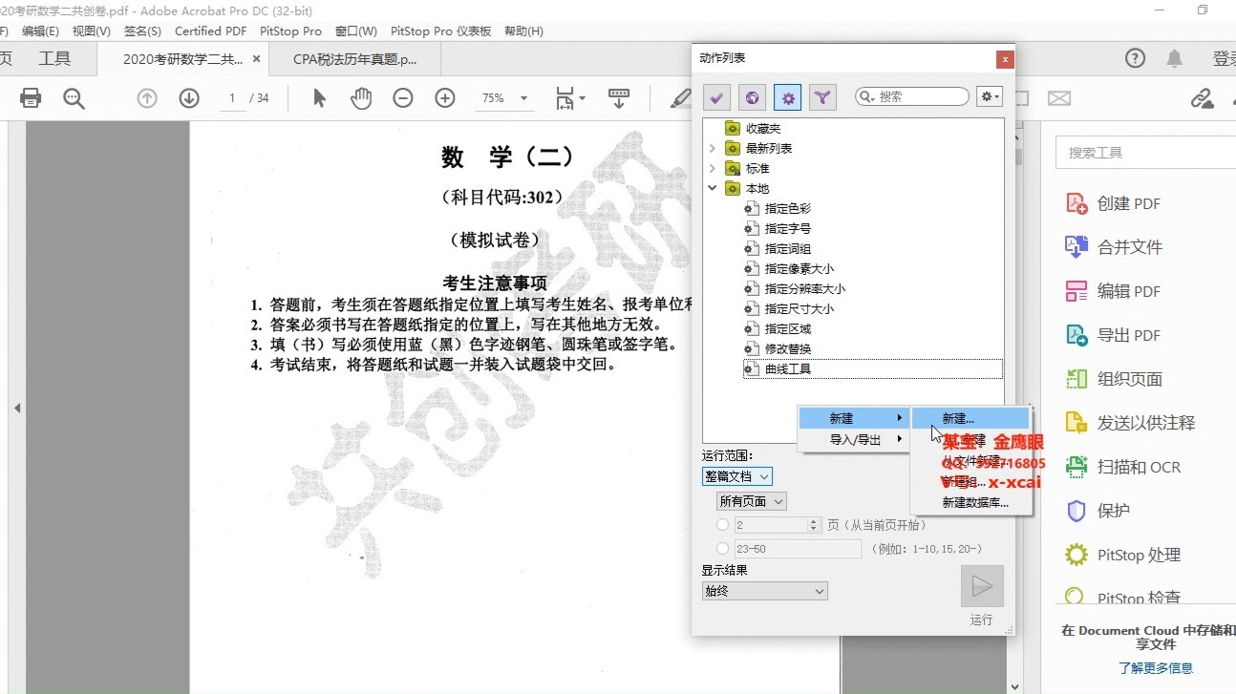Click the 运行 run button

983,586
